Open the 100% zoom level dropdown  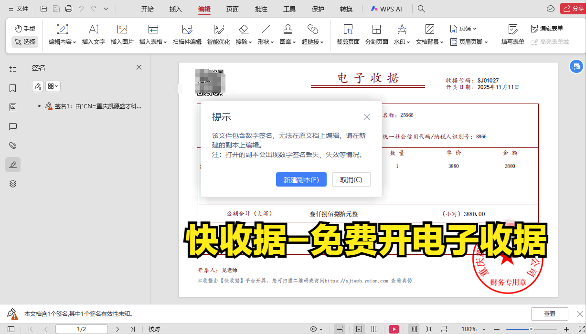(x=473, y=329)
